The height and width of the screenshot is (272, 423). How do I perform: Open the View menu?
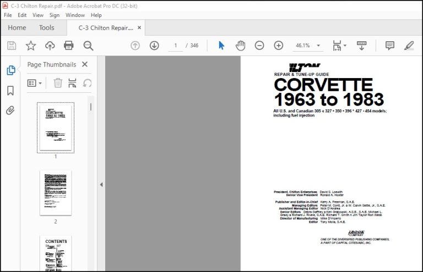38,15
